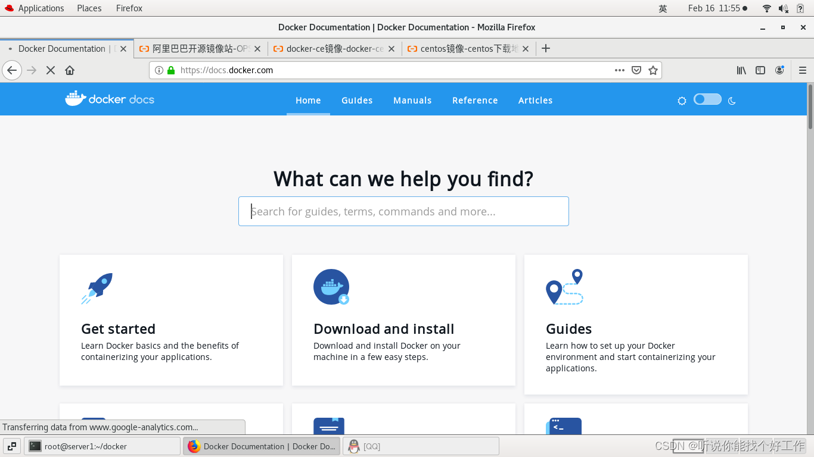The height and width of the screenshot is (457, 814).
Task: Click the Download and install whale icon
Action: (331, 287)
